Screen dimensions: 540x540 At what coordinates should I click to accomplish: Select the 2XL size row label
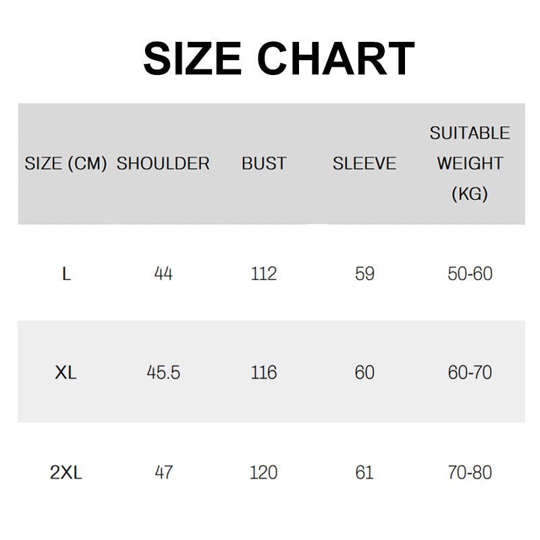(66, 473)
